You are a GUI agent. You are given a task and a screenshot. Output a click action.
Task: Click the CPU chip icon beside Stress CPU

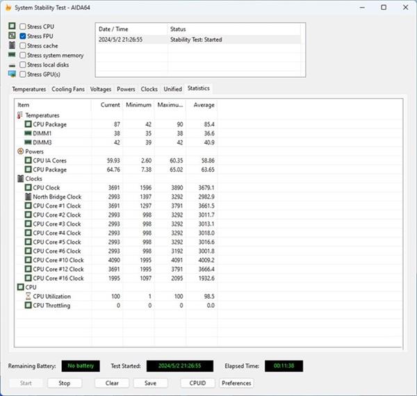point(12,26)
